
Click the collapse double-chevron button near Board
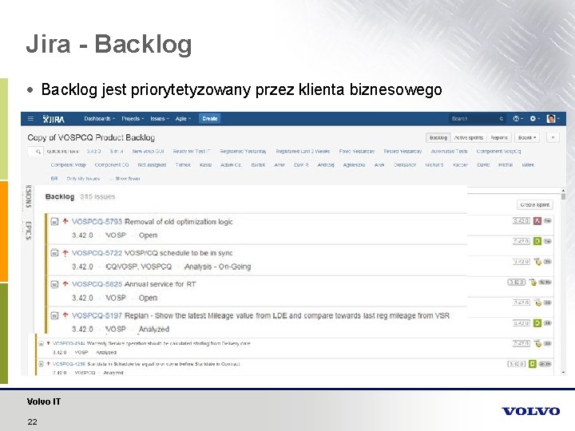(553, 138)
